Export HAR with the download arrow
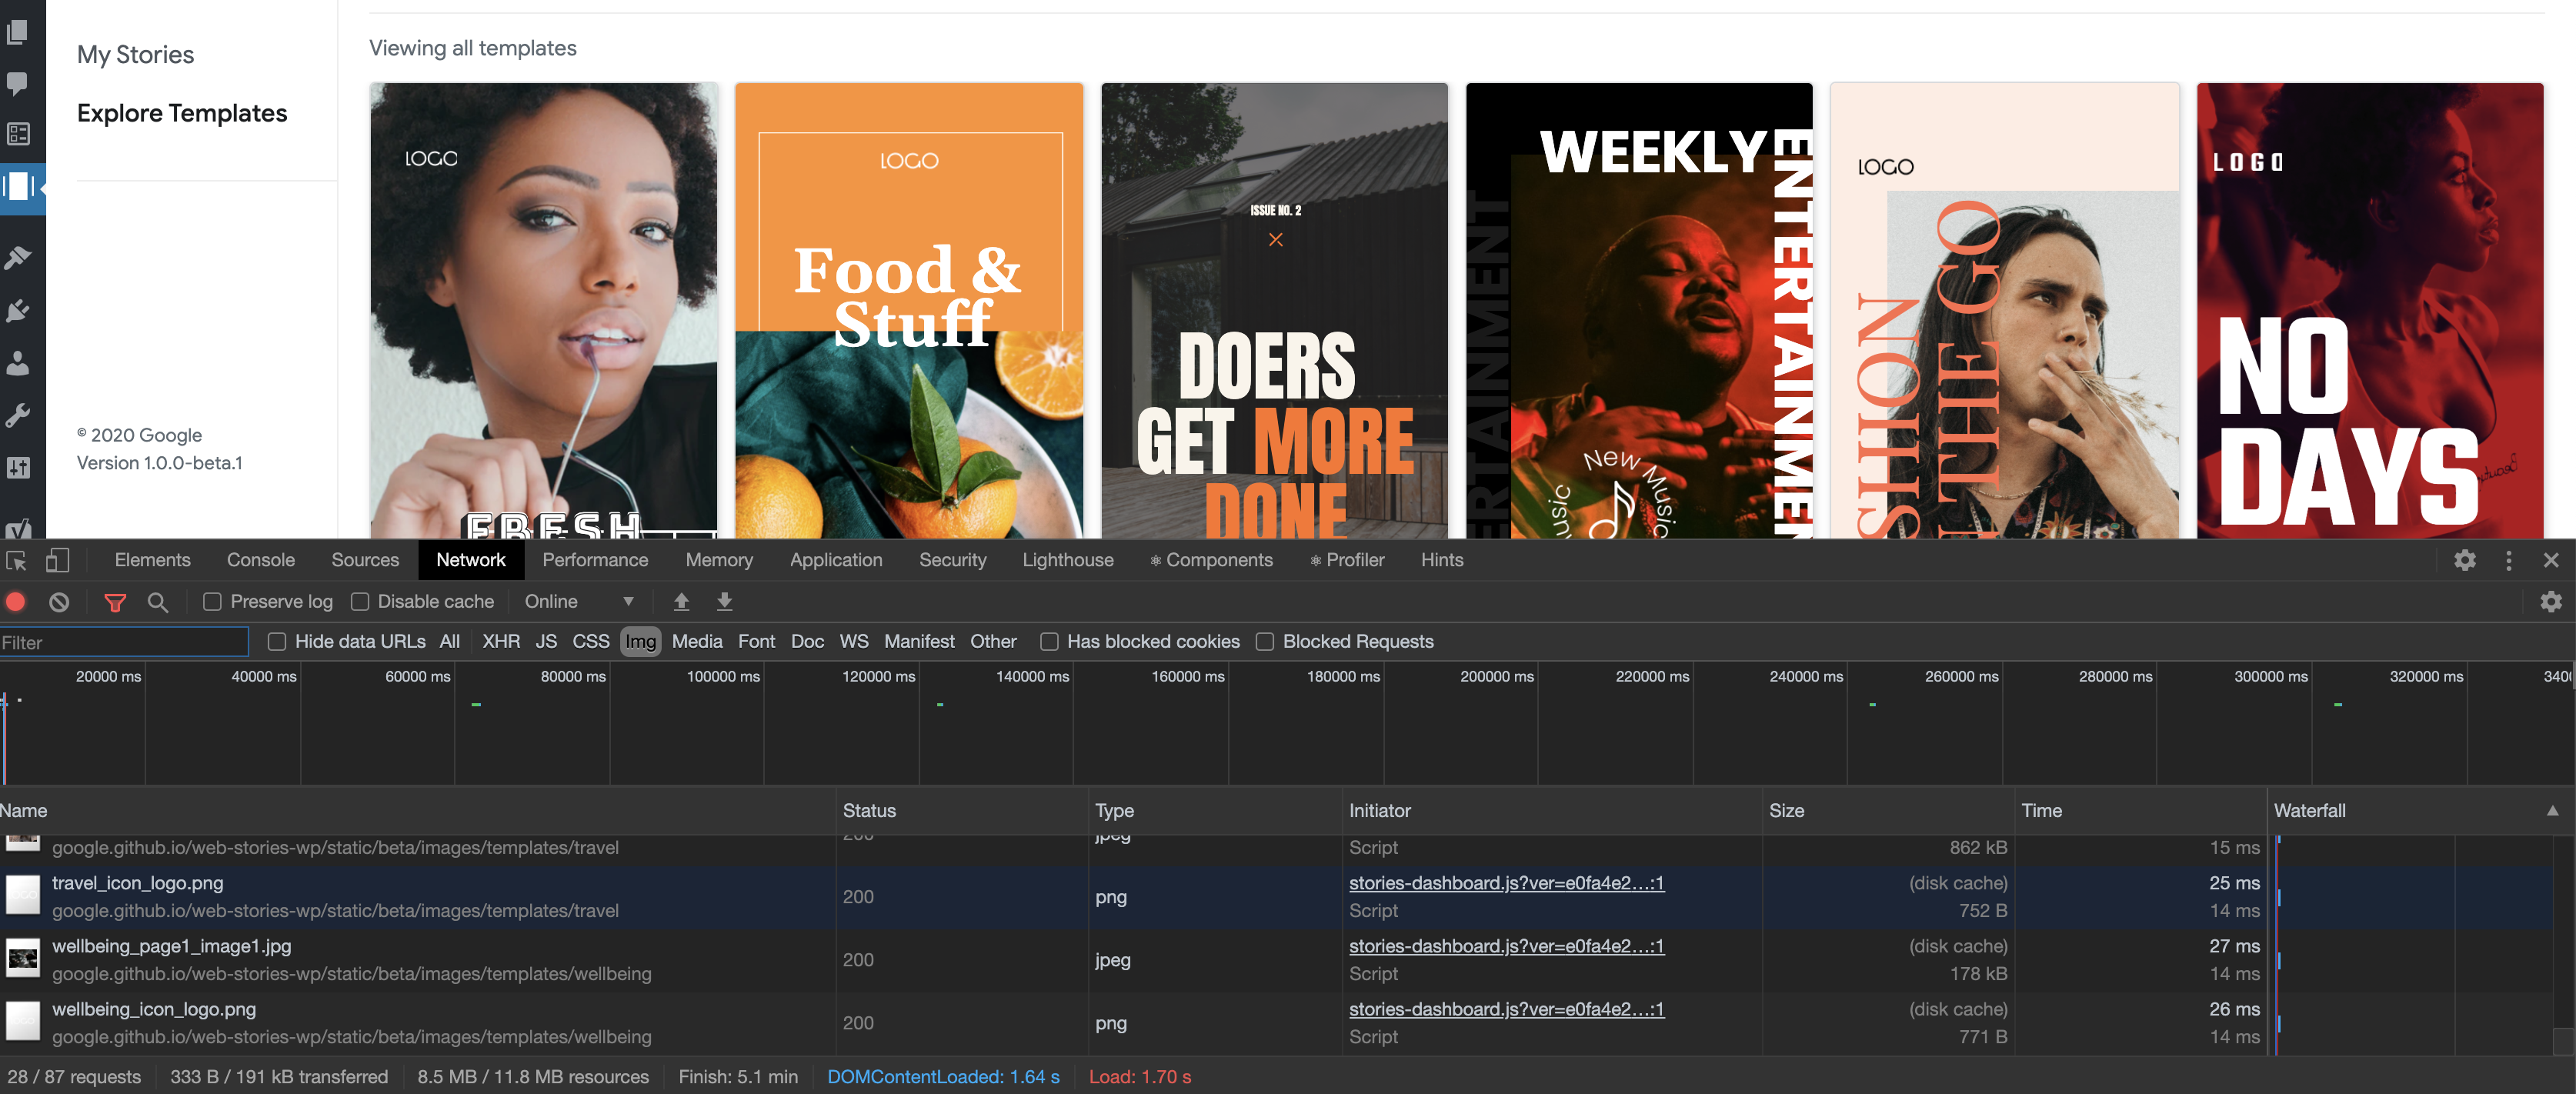This screenshot has width=2576, height=1094. (724, 602)
